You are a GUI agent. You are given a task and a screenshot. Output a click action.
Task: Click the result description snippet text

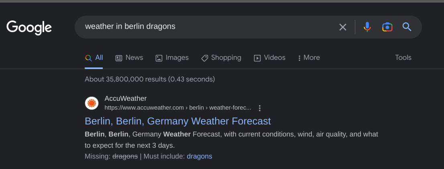(231, 139)
